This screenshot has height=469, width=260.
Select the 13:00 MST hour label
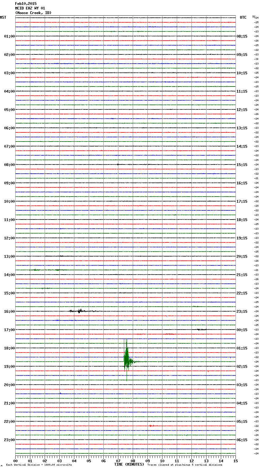coord(9,257)
